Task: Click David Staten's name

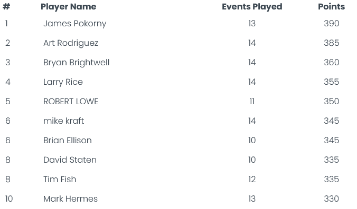Action: [x=70, y=160]
